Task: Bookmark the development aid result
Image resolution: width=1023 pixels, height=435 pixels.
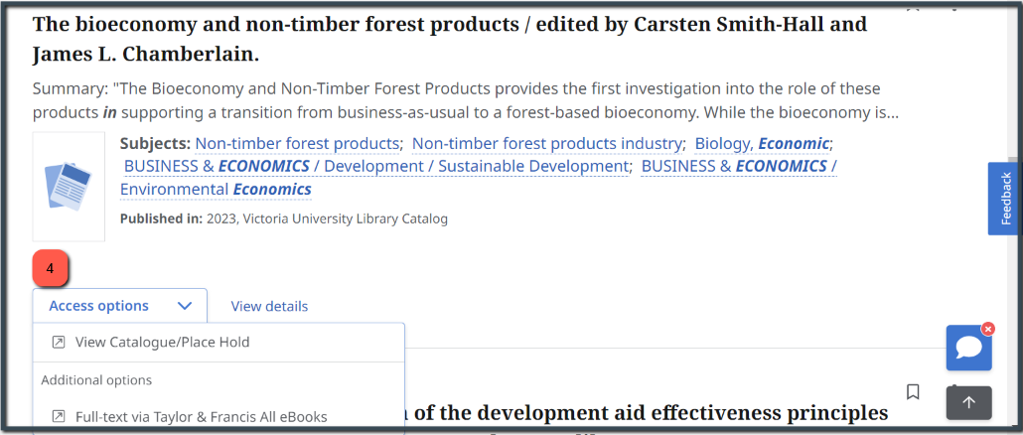Action: tap(914, 391)
